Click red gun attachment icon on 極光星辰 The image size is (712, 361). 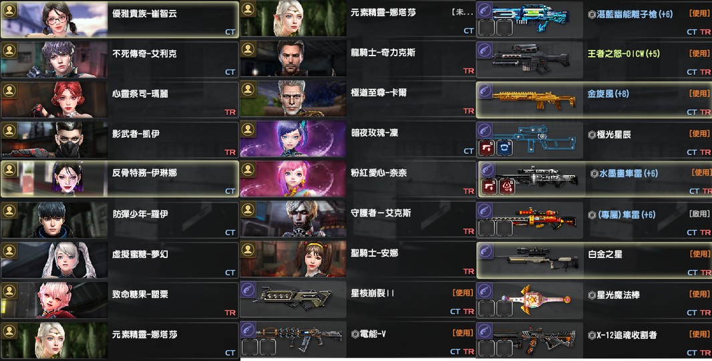click(x=487, y=148)
